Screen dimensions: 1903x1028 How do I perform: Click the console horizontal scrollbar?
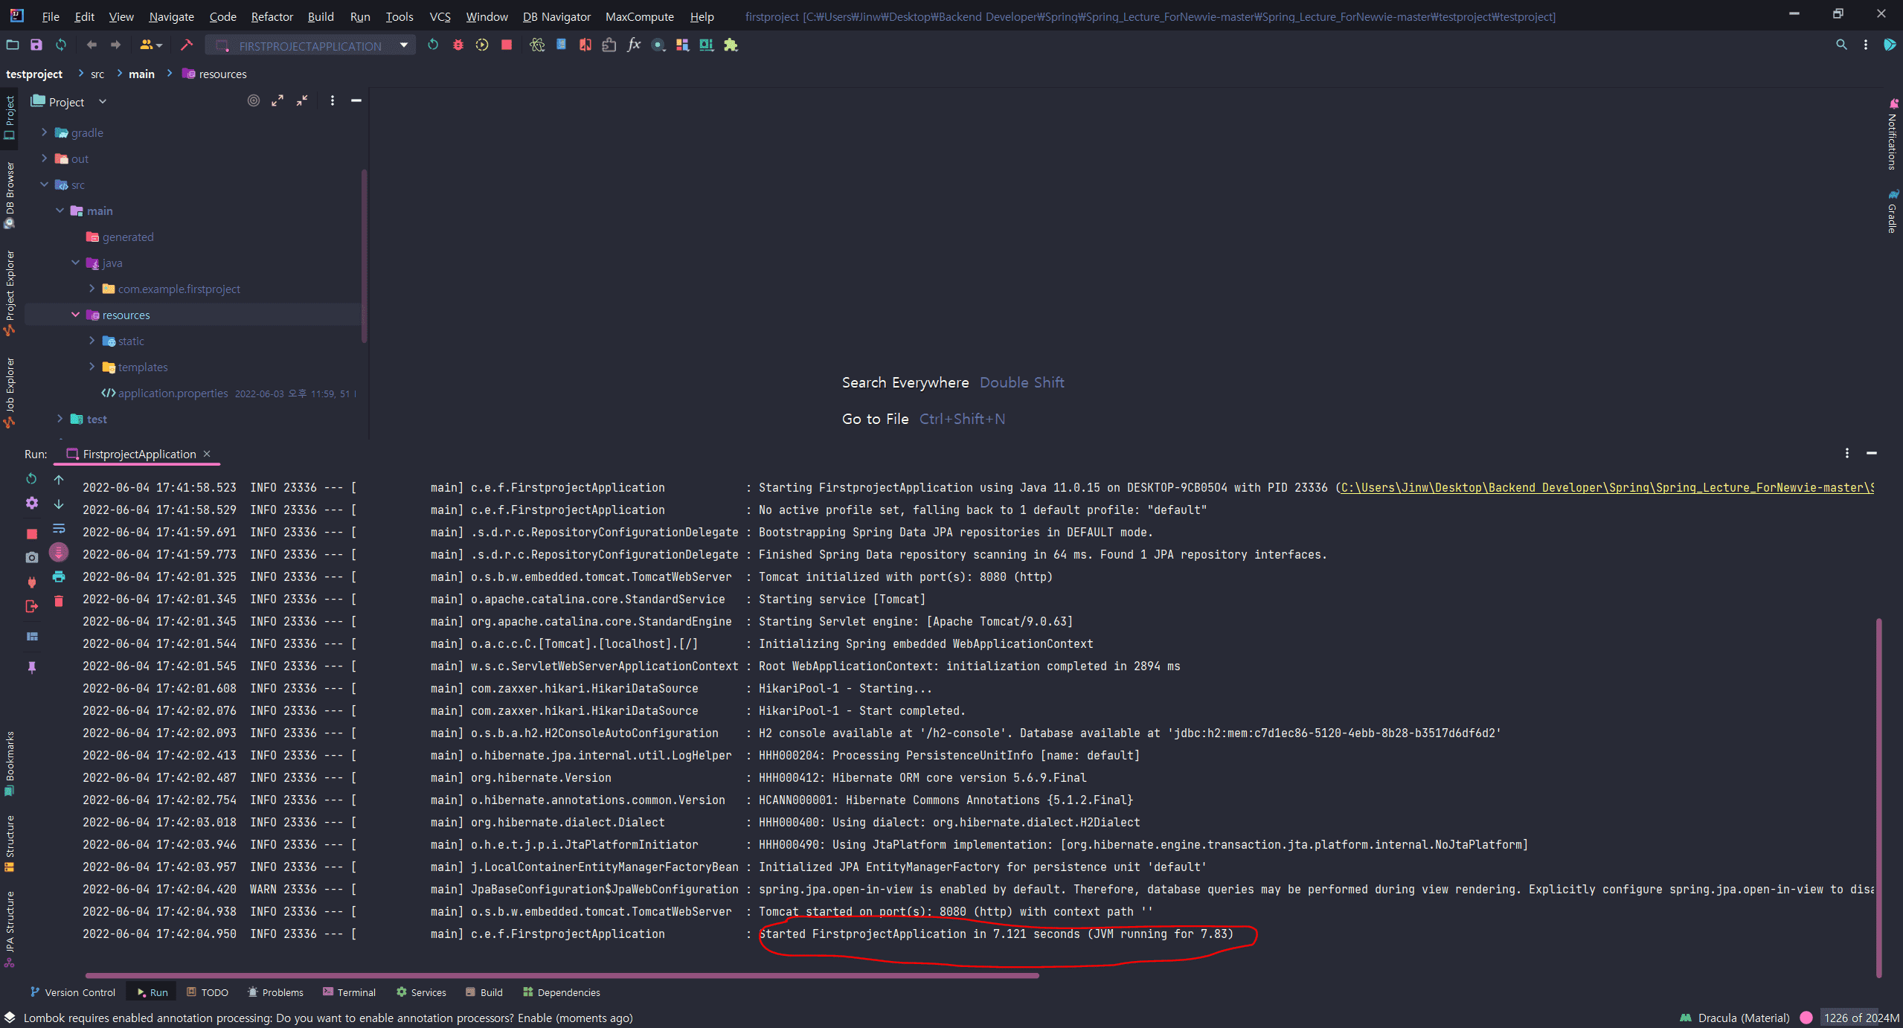(x=562, y=975)
